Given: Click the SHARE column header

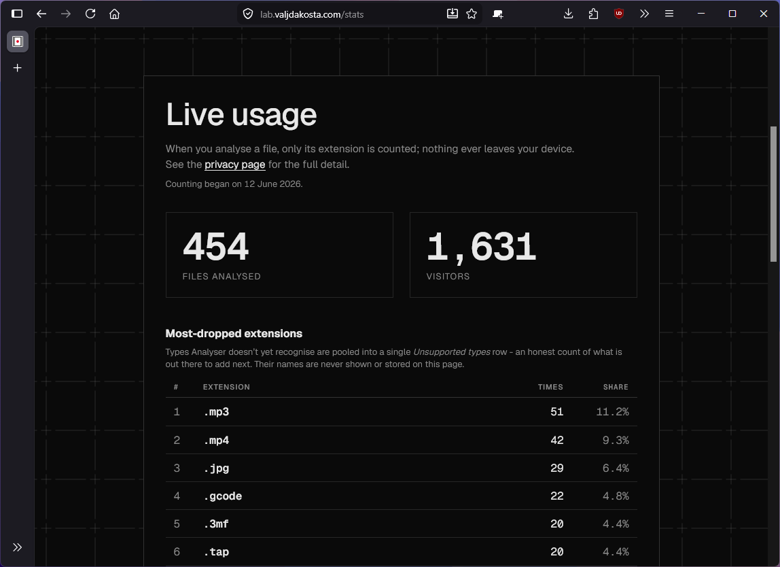Looking at the screenshot, I should [x=616, y=387].
